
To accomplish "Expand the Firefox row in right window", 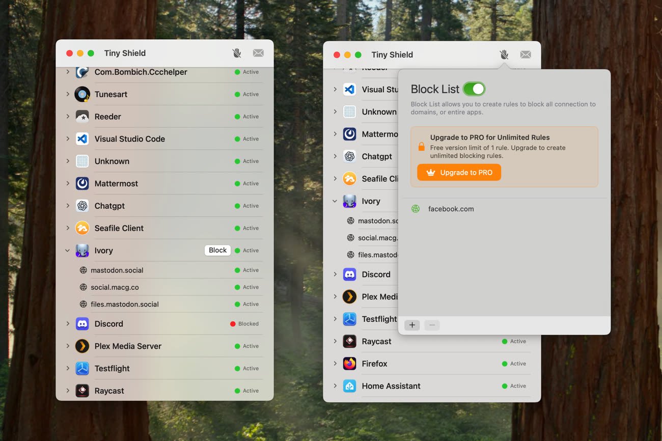I will (x=335, y=364).
